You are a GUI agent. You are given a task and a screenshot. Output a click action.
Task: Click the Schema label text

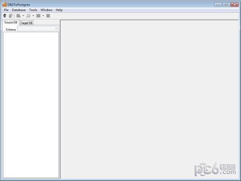[11, 29]
